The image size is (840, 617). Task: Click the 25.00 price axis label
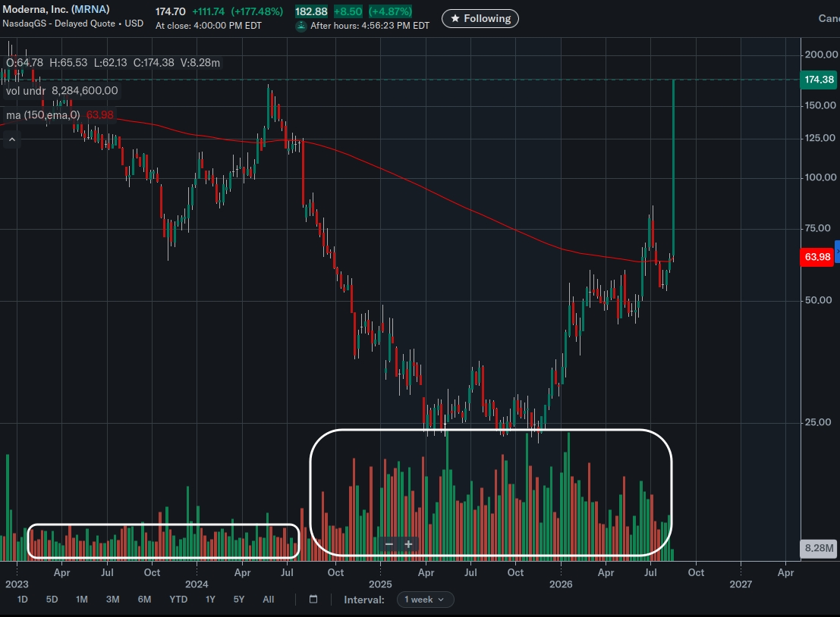pyautogui.click(x=818, y=422)
